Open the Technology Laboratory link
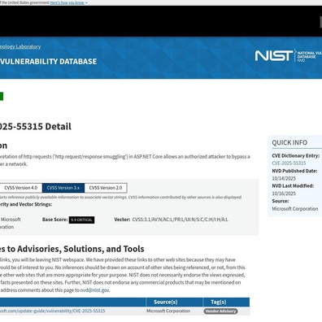 click(20, 46)
